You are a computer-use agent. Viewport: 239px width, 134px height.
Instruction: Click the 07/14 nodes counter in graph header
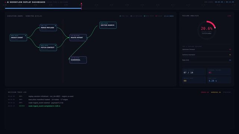pos(169,16)
